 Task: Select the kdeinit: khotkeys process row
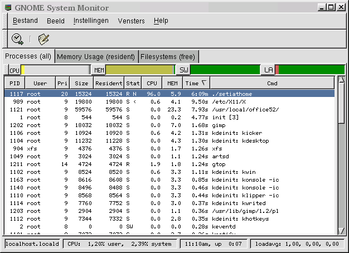169,218
